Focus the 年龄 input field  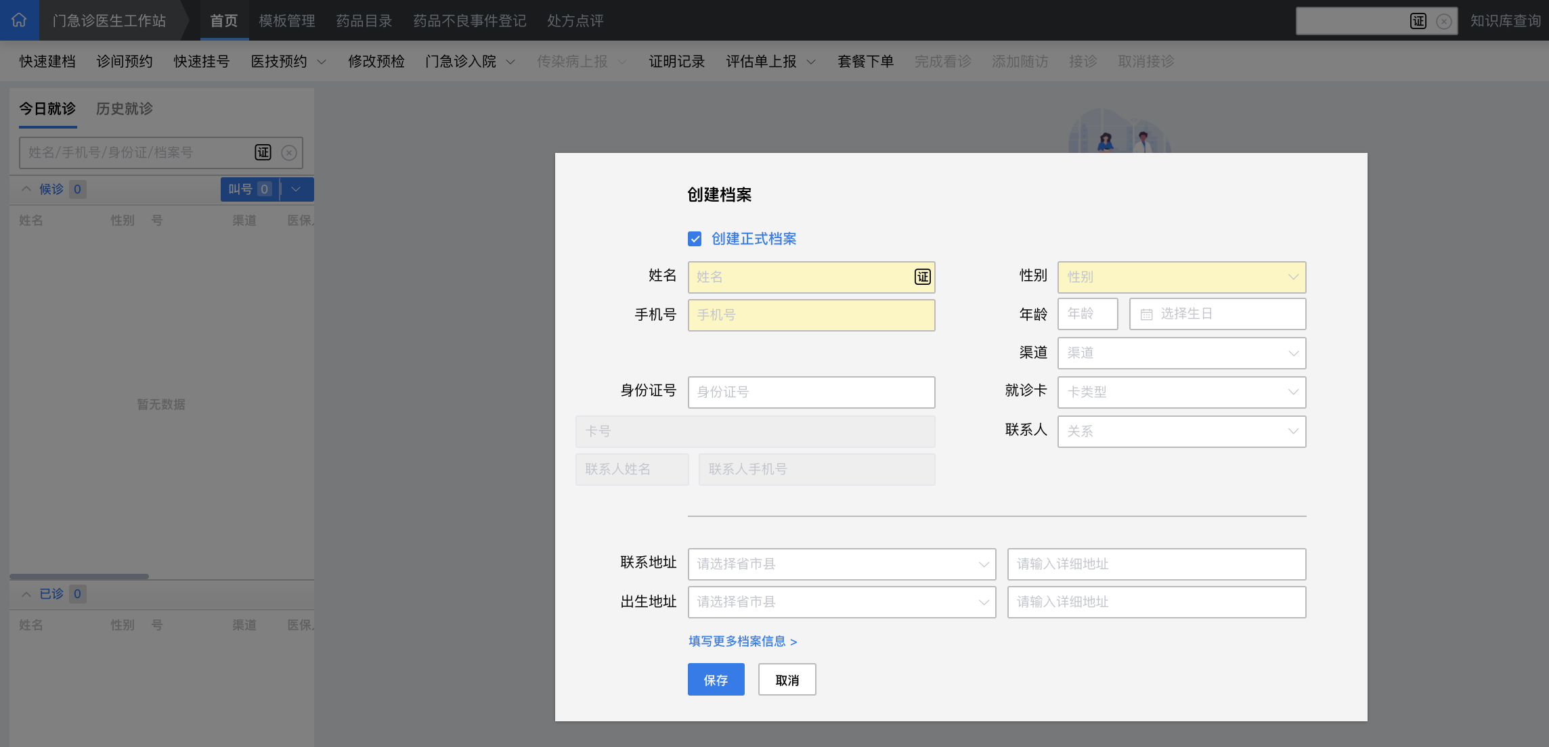[1087, 313]
